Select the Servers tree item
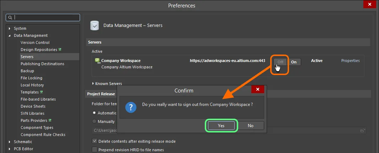The height and width of the screenshot is (153, 379). pyautogui.click(x=27, y=57)
